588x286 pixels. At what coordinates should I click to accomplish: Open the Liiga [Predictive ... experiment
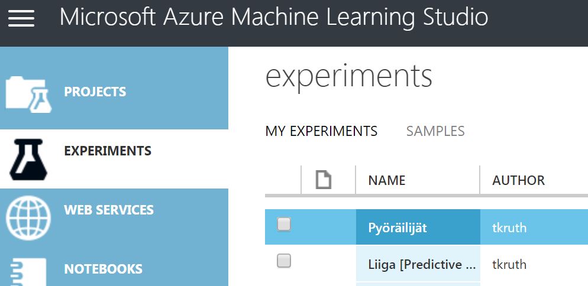coord(422,264)
